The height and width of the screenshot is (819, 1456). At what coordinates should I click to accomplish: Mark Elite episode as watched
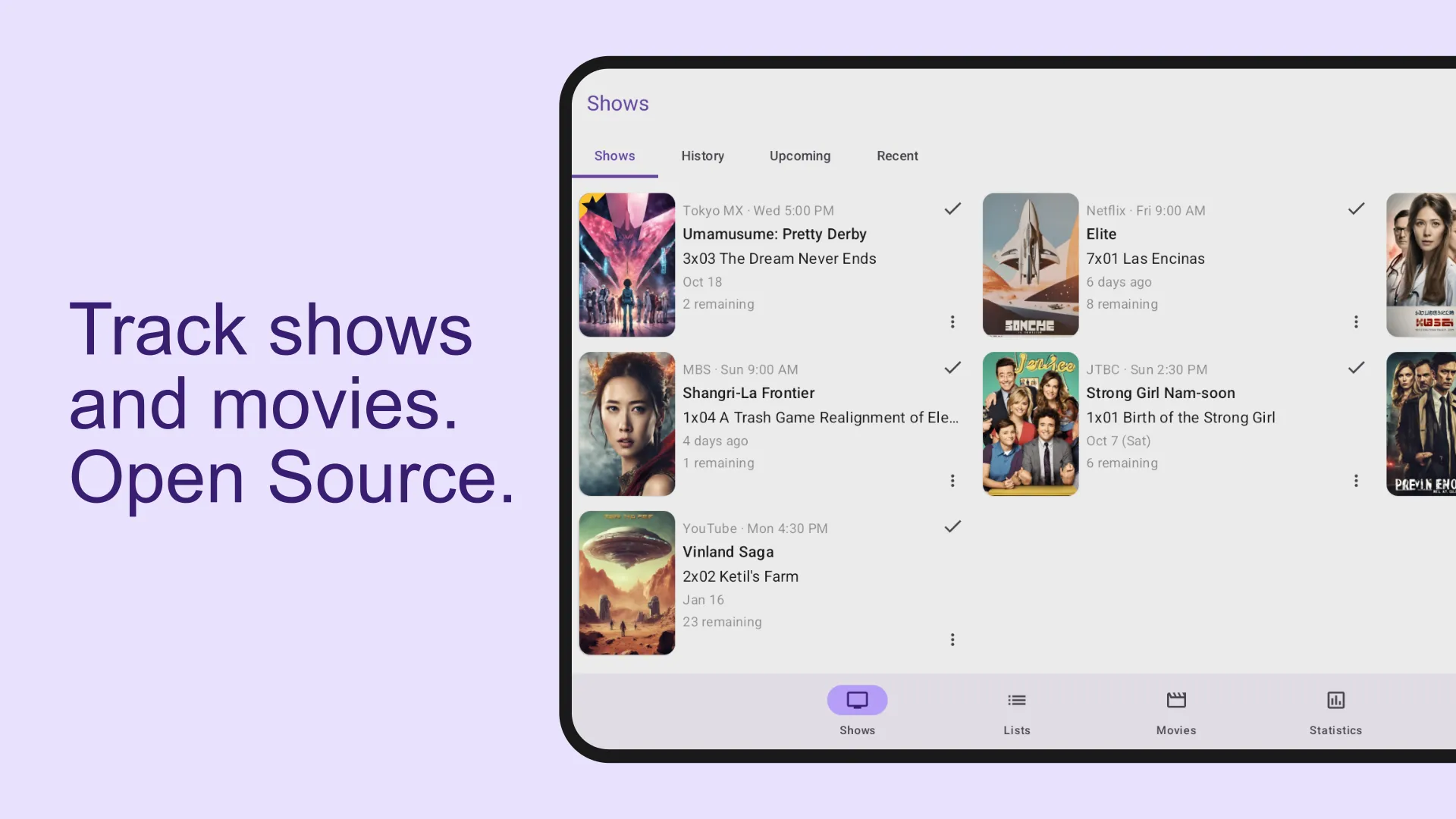(x=1356, y=208)
